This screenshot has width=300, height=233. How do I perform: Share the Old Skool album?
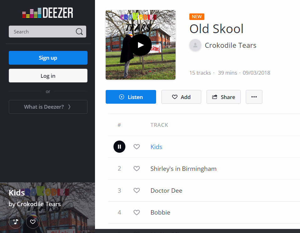tap(224, 97)
